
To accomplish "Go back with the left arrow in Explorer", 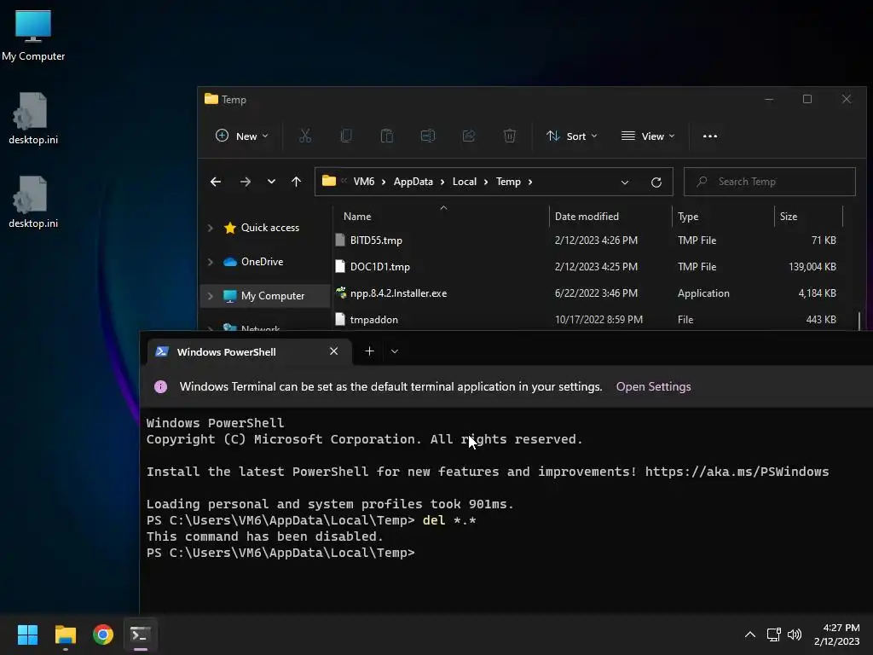I will click(216, 182).
